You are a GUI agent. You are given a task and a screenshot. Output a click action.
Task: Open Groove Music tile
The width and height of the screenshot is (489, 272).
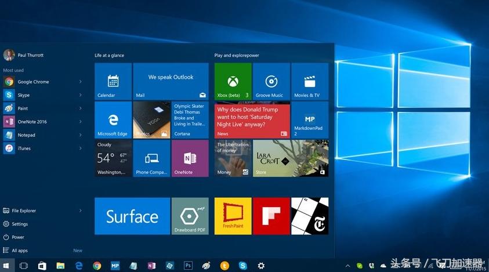271,81
